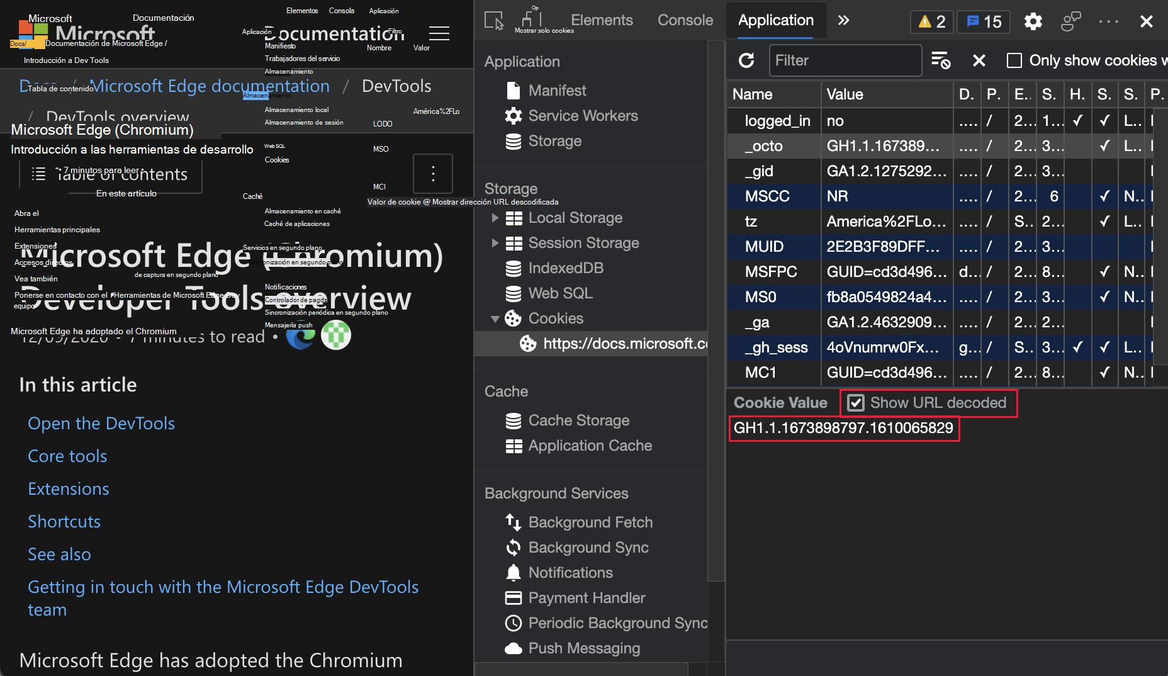Expand the Session Storage tree node
Image resolution: width=1168 pixels, height=676 pixels.
pyautogui.click(x=495, y=243)
